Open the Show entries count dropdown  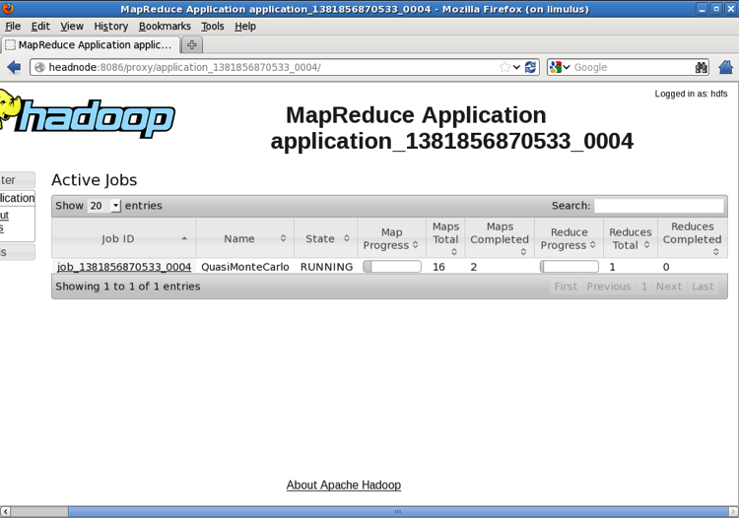point(103,206)
